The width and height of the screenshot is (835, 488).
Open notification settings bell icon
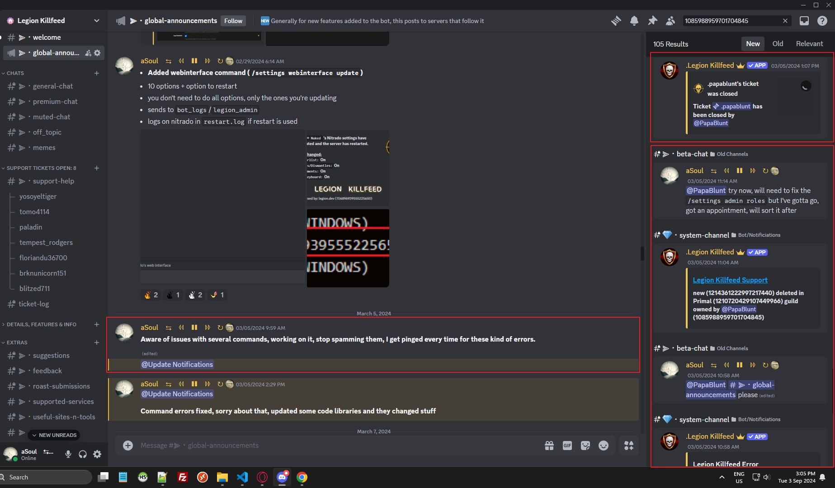coord(634,21)
